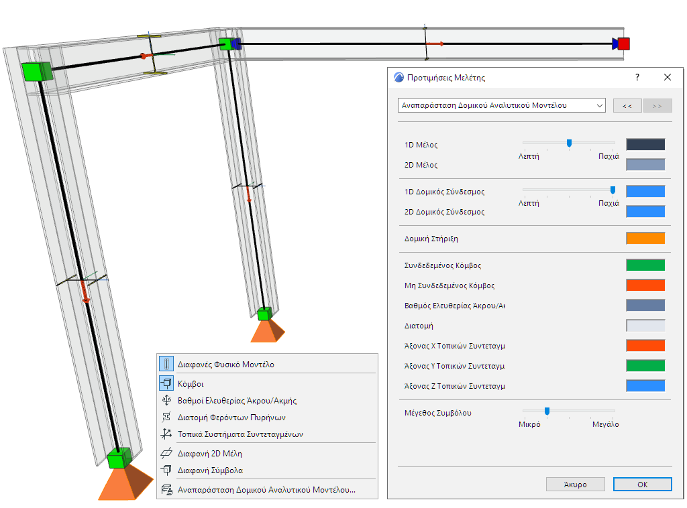687x508 pixels.
Task: Open Συνδεδεμένος Κόμβος green color swatch
Action: coord(645,265)
